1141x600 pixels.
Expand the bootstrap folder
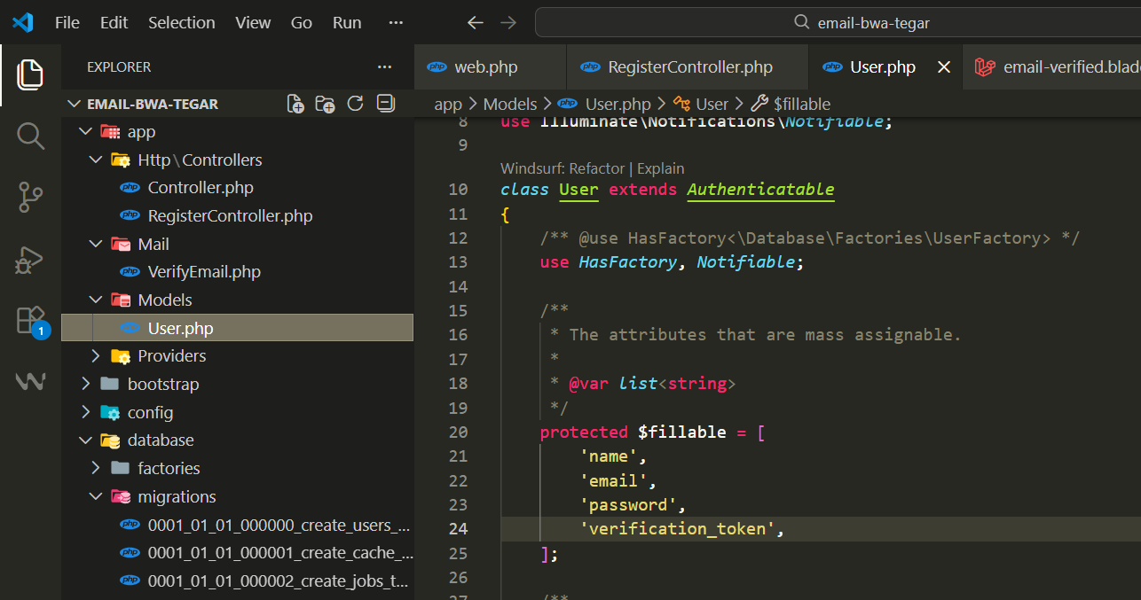(x=162, y=385)
